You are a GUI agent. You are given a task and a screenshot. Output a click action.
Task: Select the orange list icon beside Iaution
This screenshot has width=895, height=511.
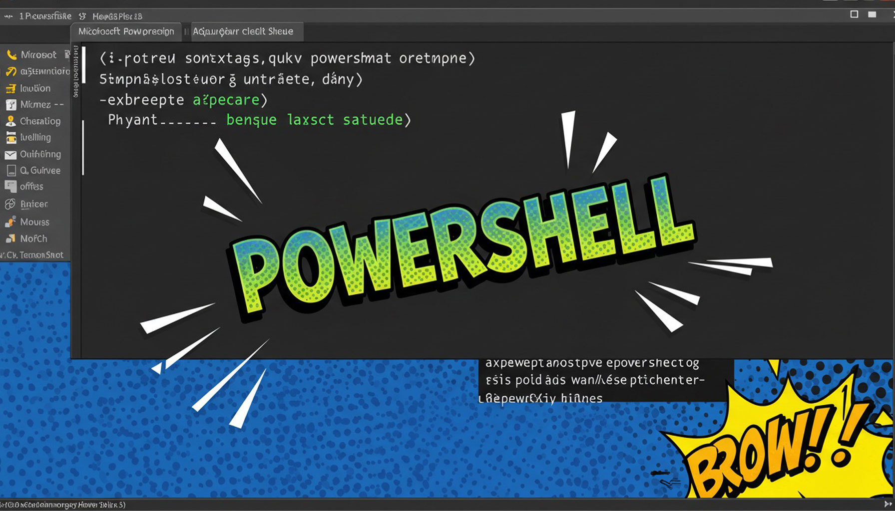[x=10, y=89]
